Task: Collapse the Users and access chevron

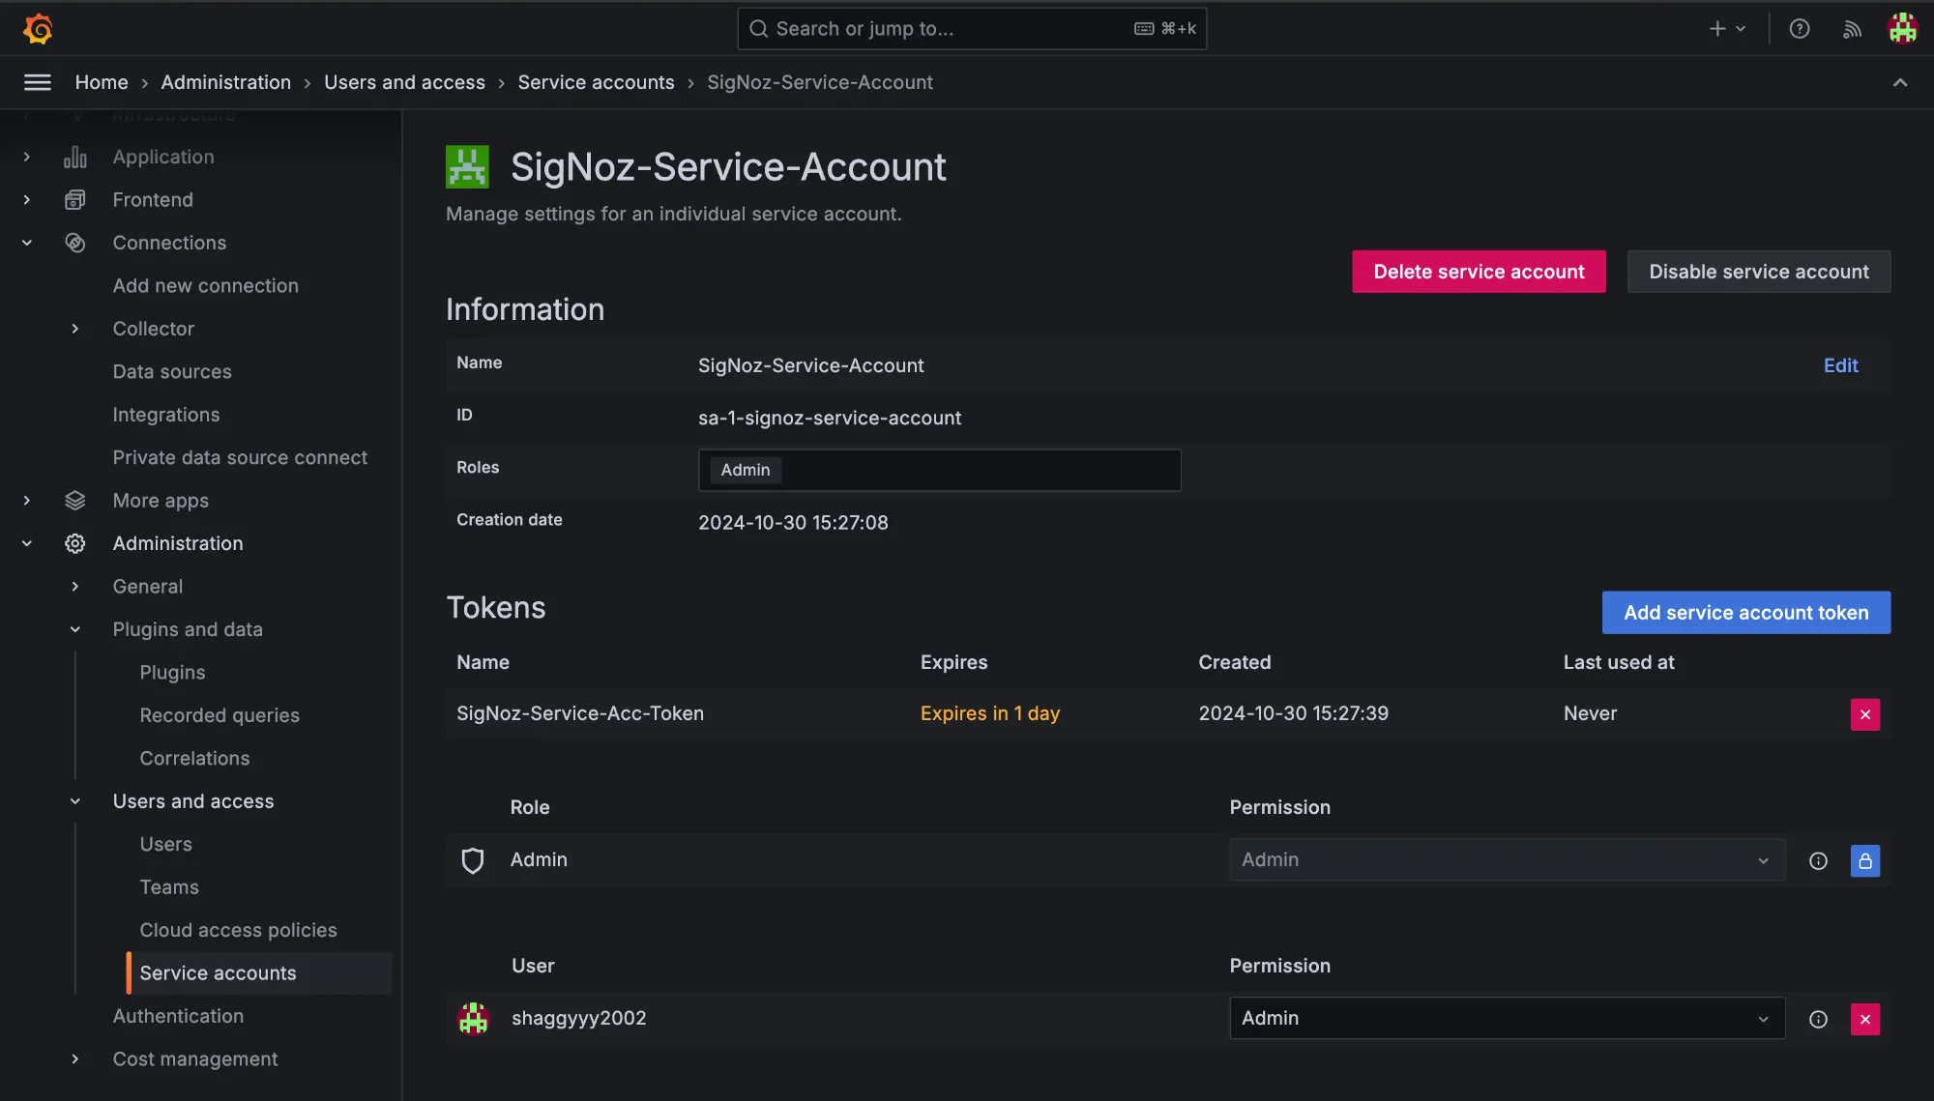Action: (75, 801)
